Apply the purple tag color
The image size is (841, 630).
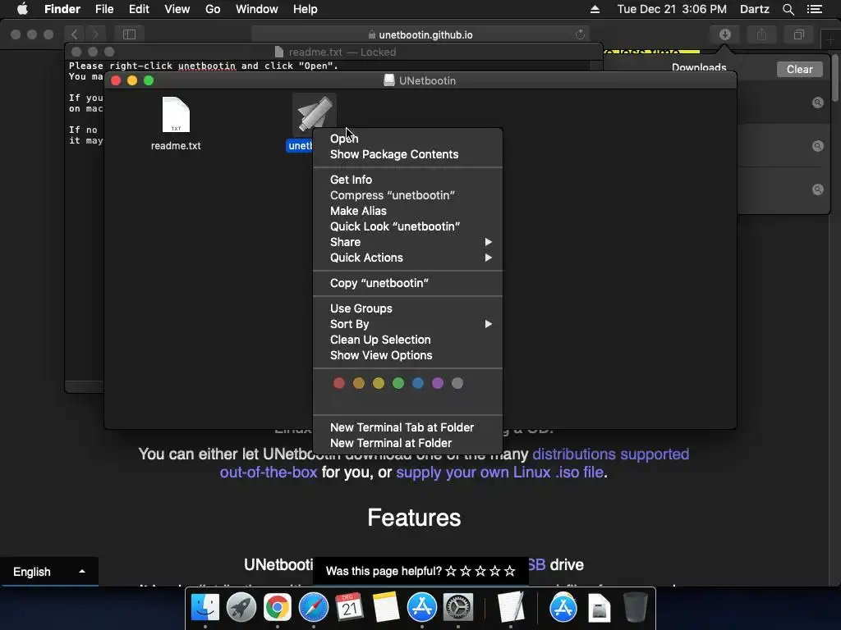coord(438,383)
